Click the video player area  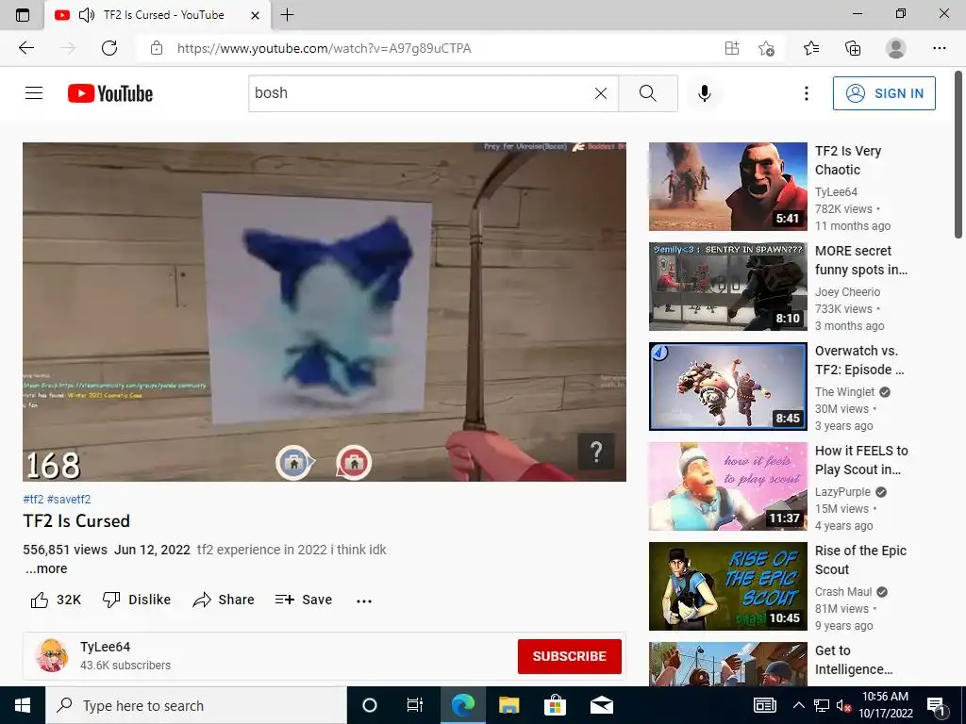pyautogui.click(x=325, y=311)
